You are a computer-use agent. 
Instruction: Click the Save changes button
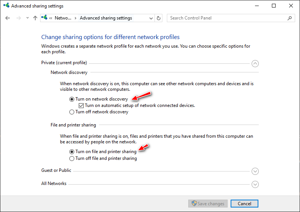(x=208, y=204)
